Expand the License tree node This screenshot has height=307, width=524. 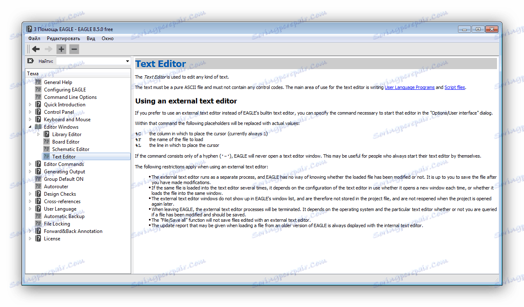coord(30,239)
